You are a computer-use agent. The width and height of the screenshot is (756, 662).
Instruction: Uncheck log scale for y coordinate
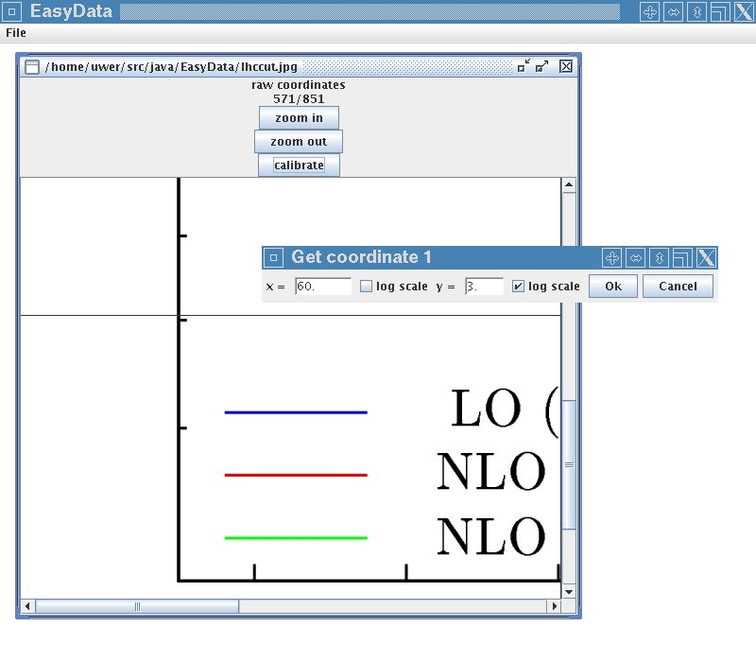pos(518,287)
